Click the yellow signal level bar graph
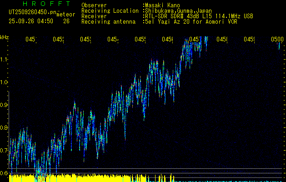286x182 pixels. tap(91, 178)
